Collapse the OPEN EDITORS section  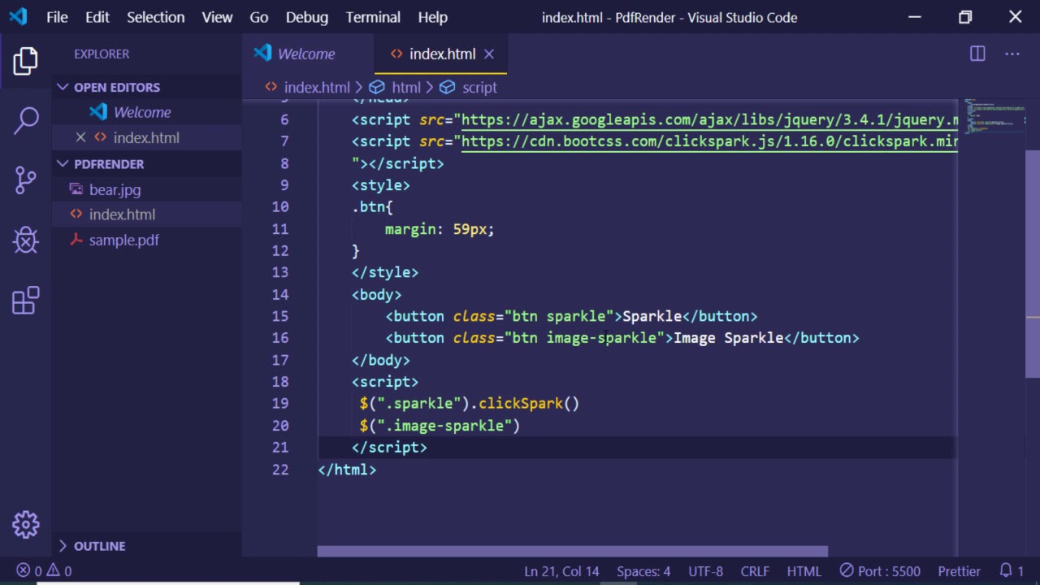tap(116, 87)
